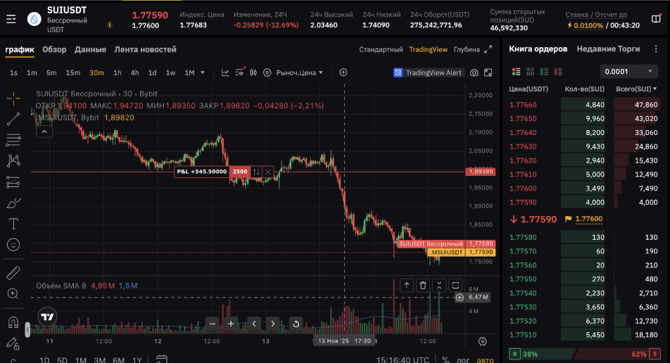Select the trend line drawing tool
The width and height of the screenshot is (670, 363).
click(13, 119)
